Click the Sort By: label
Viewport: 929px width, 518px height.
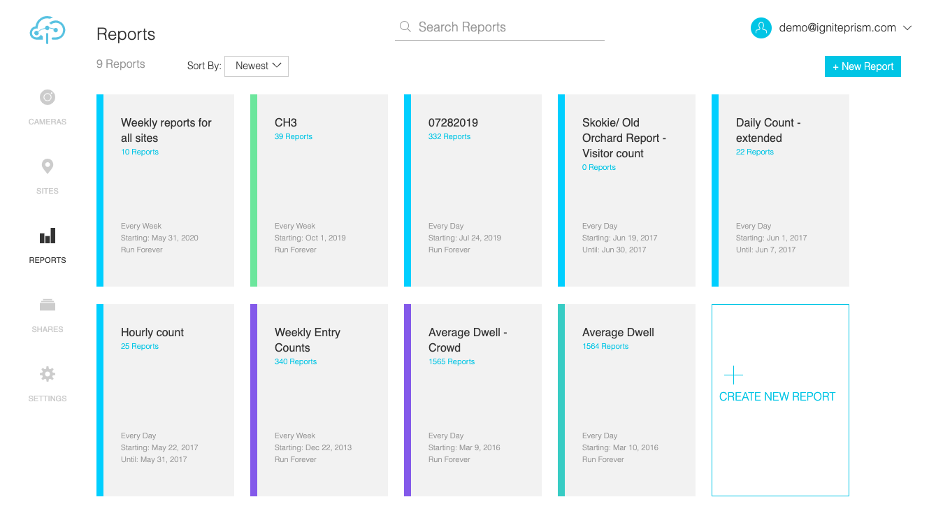pyautogui.click(x=204, y=66)
